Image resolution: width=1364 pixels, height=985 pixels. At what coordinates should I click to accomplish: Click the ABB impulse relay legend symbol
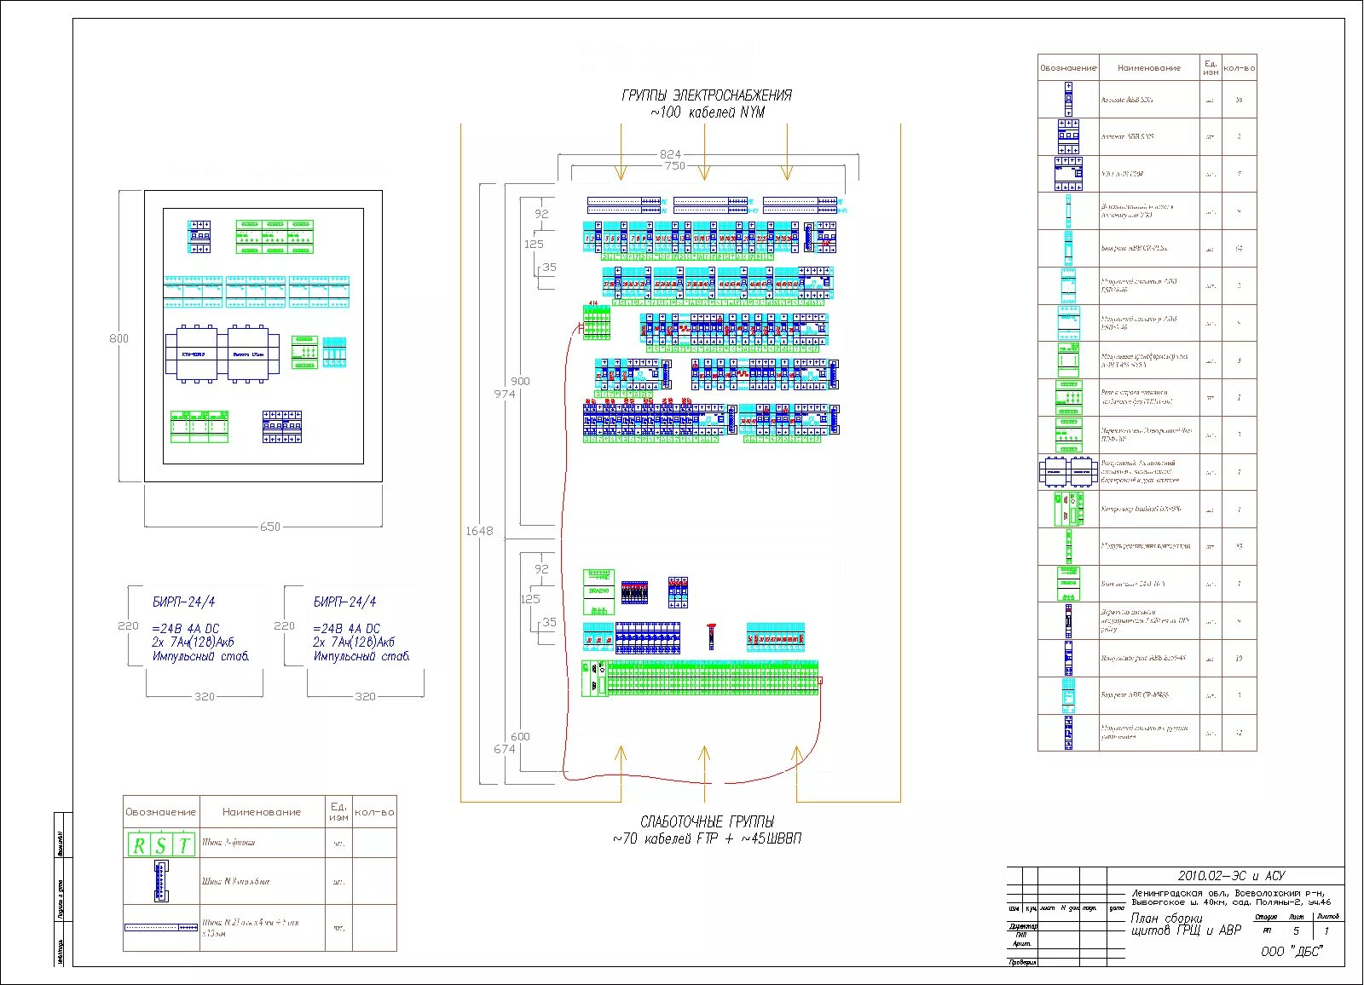1068,658
